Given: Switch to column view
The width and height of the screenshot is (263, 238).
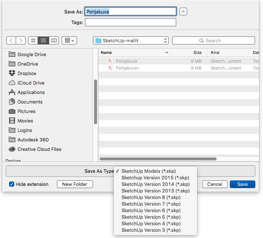Looking at the screenshot, I should 54,40.
